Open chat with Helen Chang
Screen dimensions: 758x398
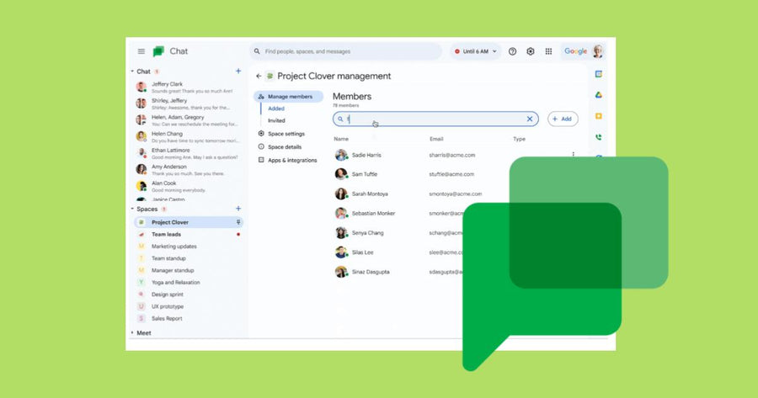pos(188,136)
